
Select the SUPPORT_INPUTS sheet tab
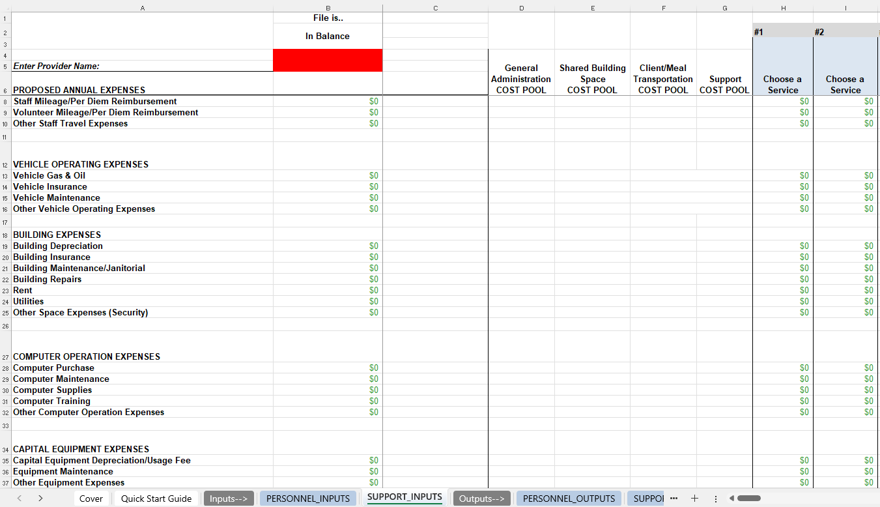click(x=405, y=498)
